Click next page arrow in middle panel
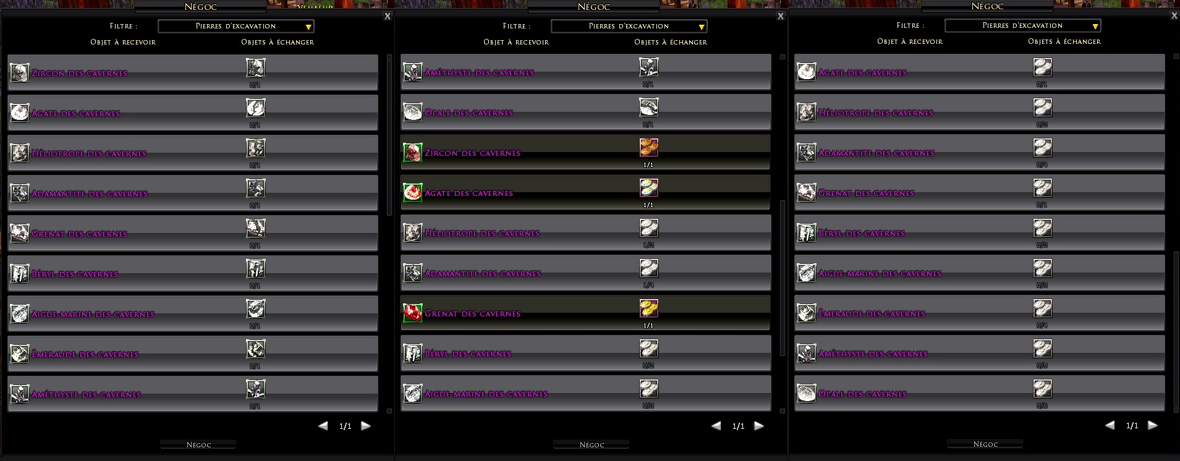This screenshot has height=461, width=1180. [759, 426]
